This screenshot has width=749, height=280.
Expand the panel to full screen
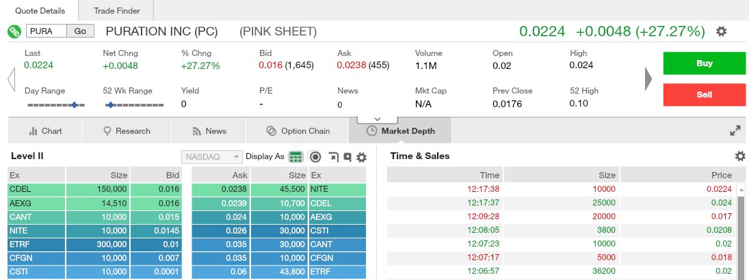coord(735,130)
